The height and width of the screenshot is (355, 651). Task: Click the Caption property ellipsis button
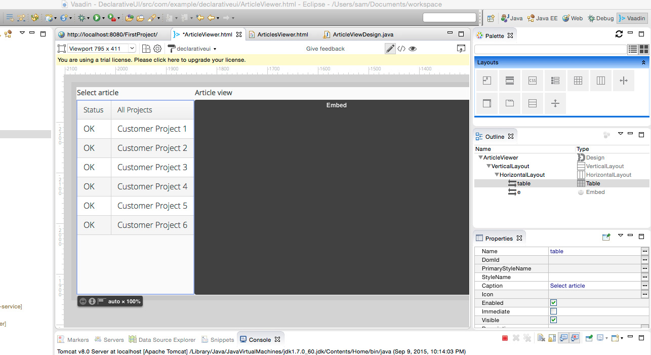point(644,286)
